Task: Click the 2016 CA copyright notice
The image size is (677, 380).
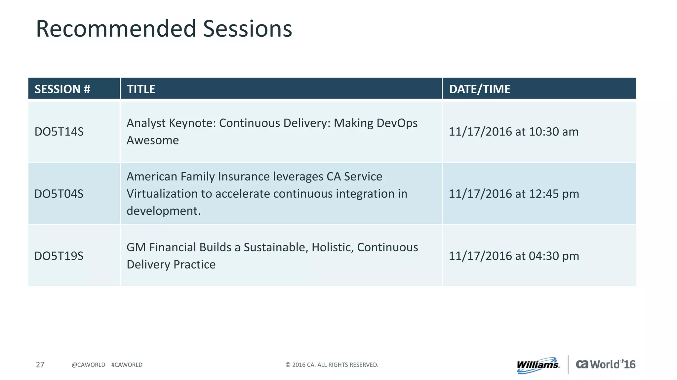Action: point(332,364)
